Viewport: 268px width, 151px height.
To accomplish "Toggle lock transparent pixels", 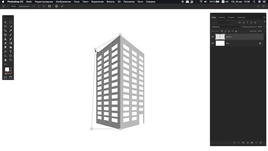I will point(222,31).
